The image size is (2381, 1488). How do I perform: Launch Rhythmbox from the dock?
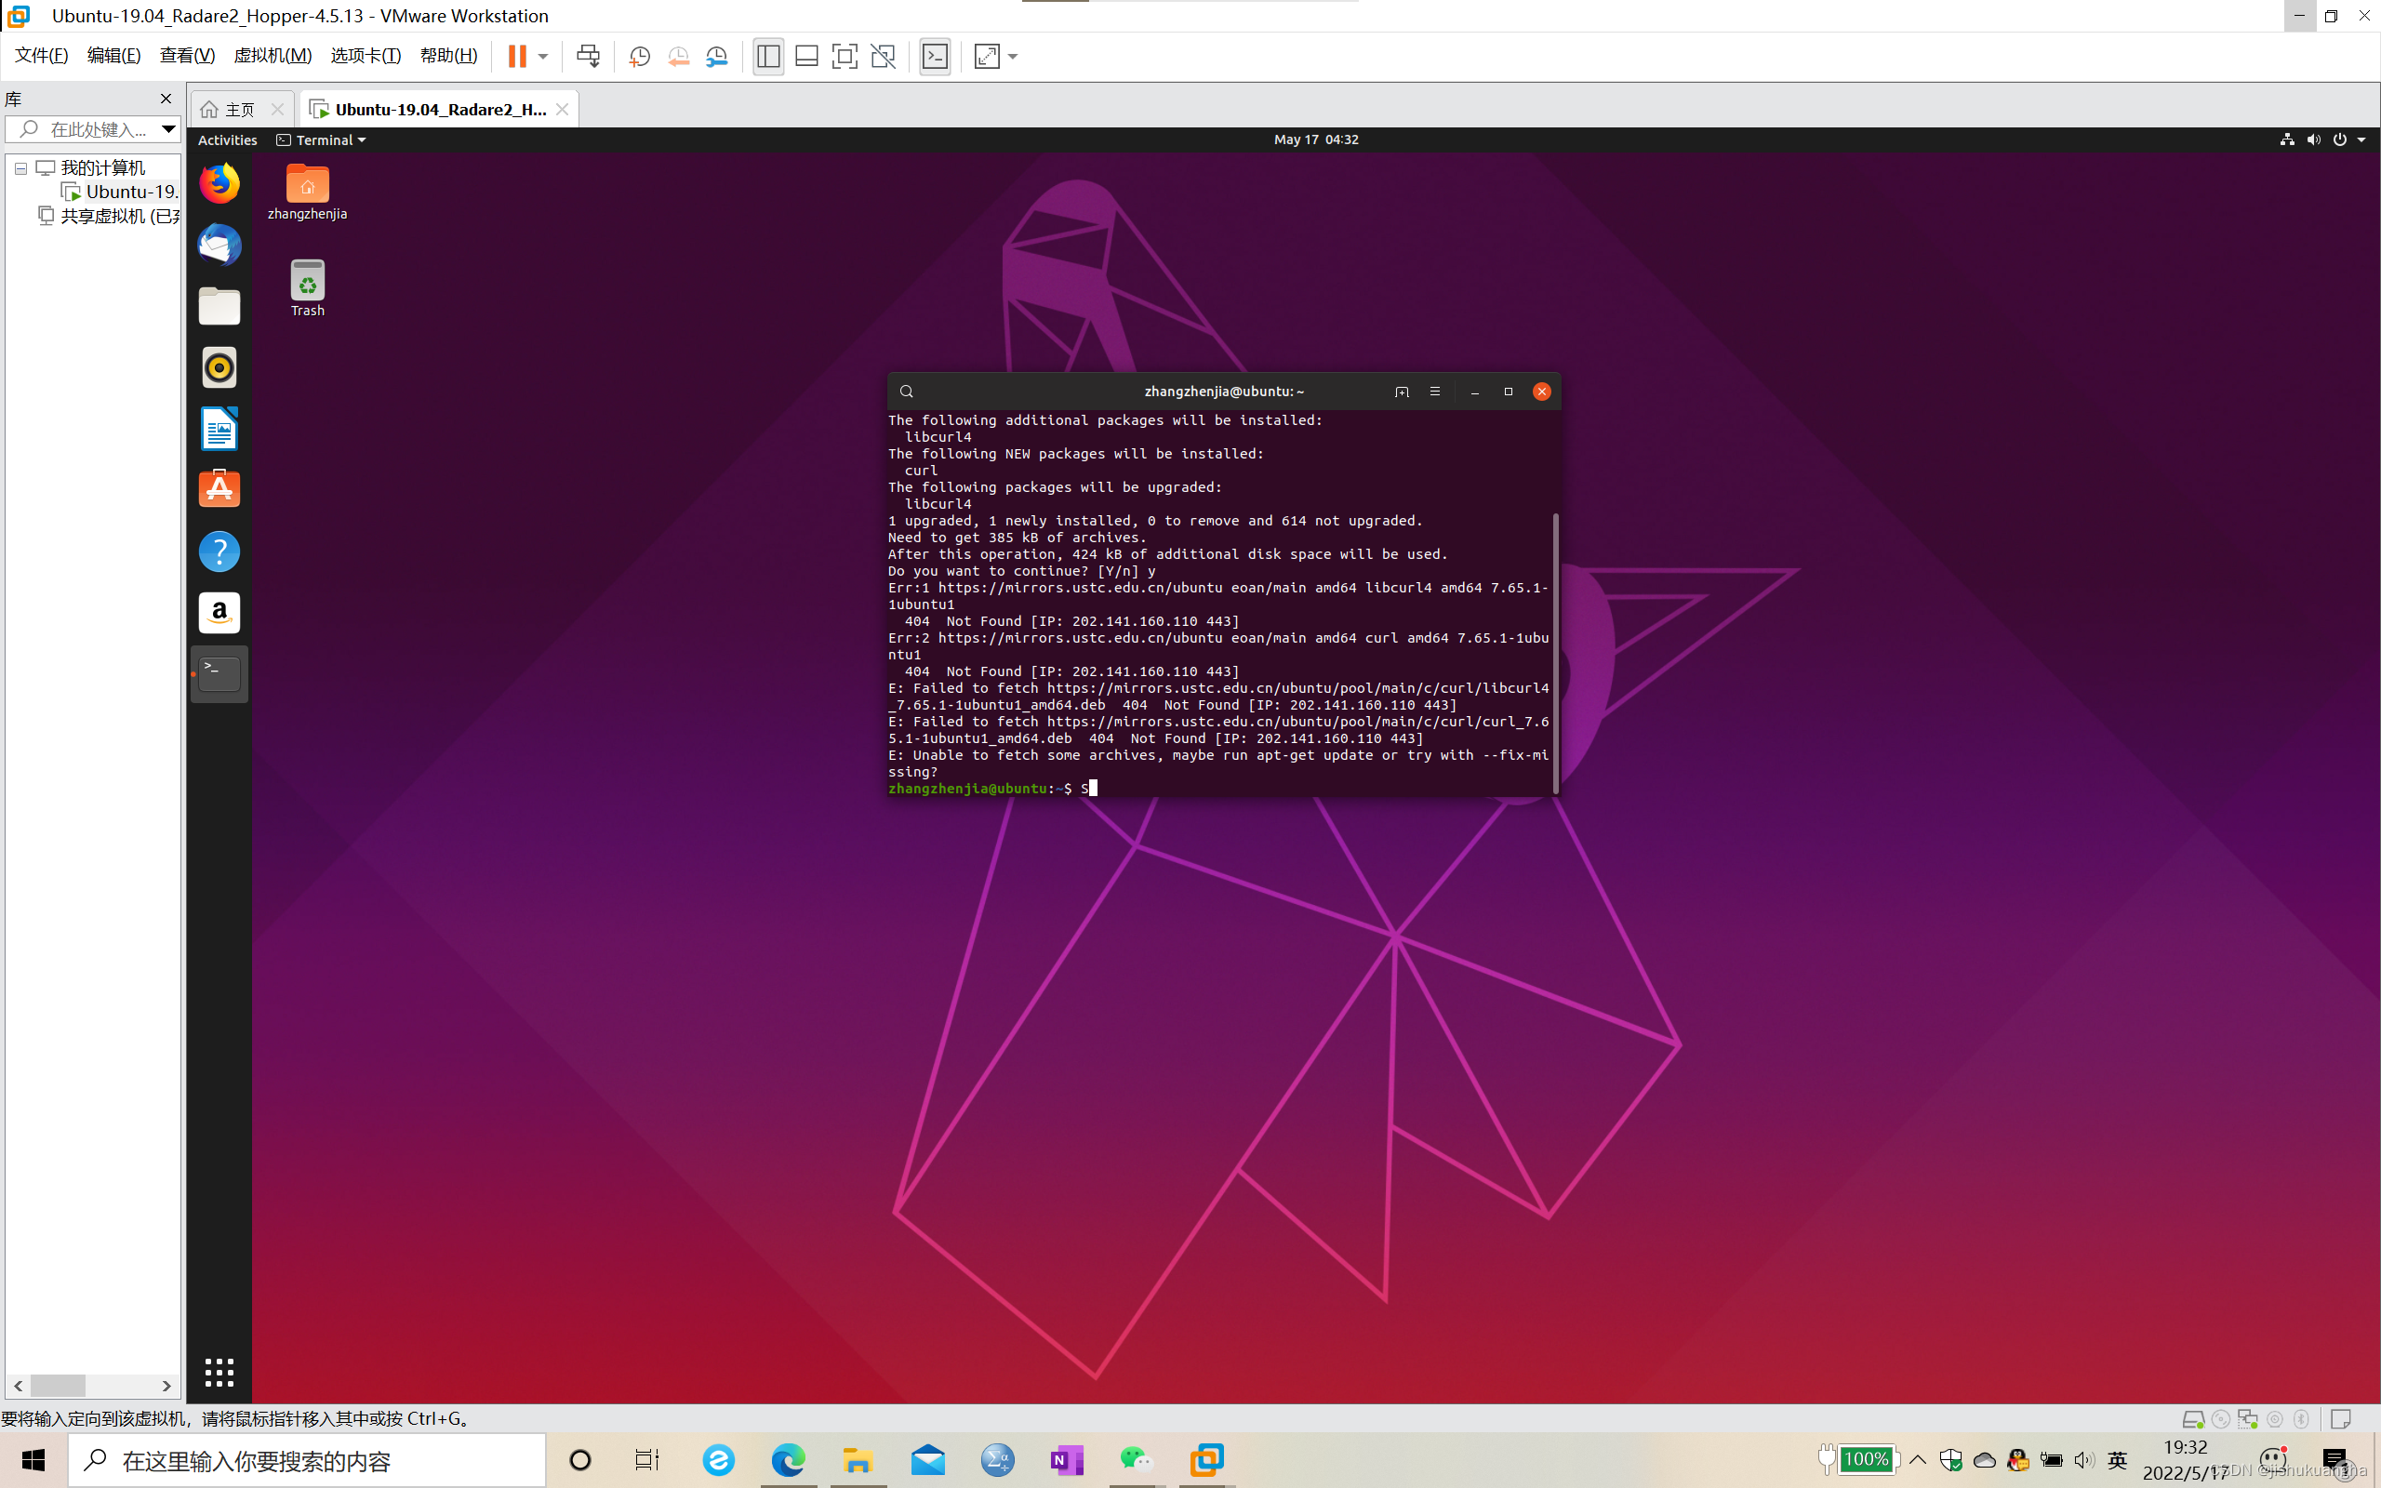click(x=219, y=367)
